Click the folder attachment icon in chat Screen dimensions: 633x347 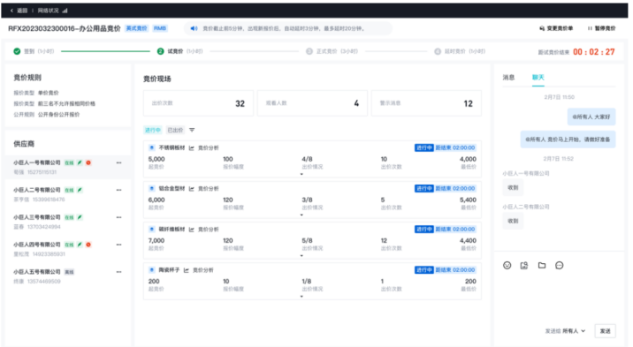pos(542,265)
